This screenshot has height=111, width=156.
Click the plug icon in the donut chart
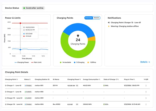coord(78,36)
